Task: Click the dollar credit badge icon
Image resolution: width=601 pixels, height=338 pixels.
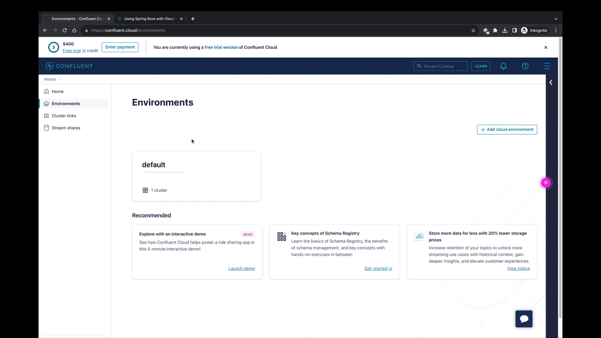Action: pos(53,47)
